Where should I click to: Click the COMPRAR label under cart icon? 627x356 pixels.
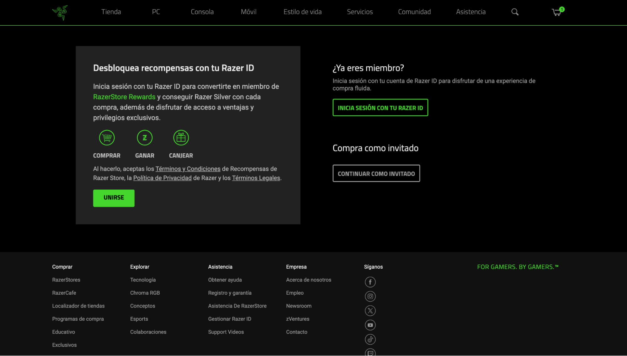pos(107,156)
